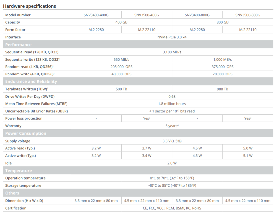This screenshot has width=279, height=217.
Task: Click the 550 MB/s sequential write value
Action: 121,59
